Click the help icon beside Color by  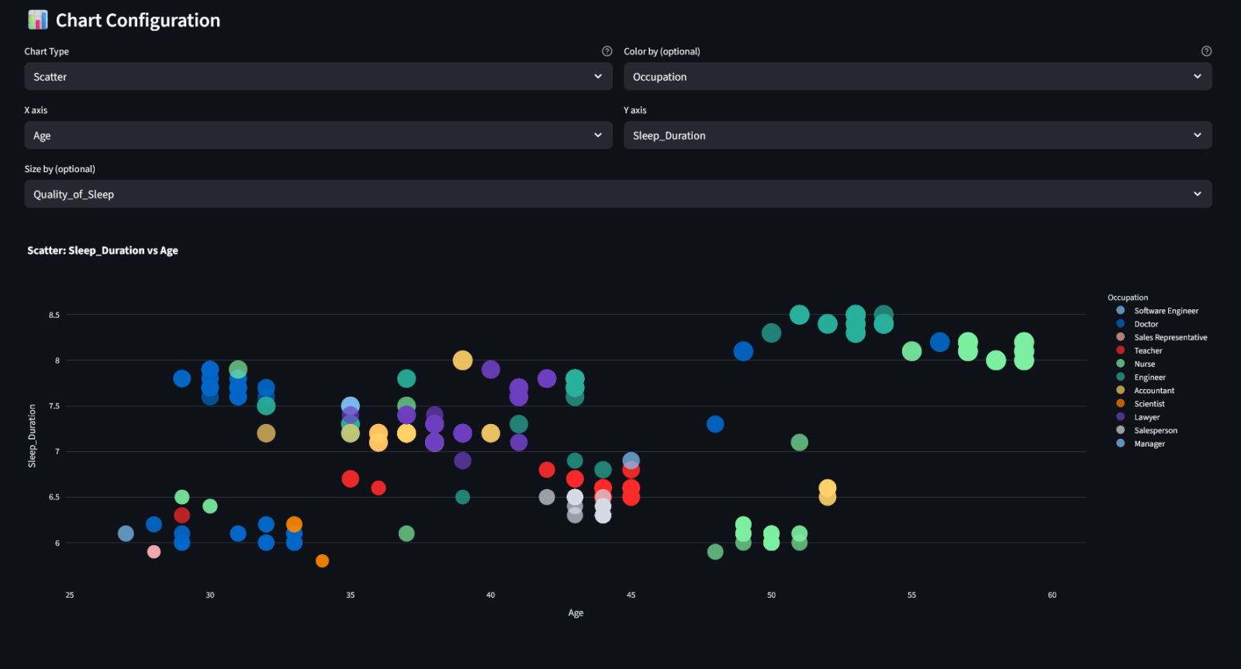point(1206,51)
